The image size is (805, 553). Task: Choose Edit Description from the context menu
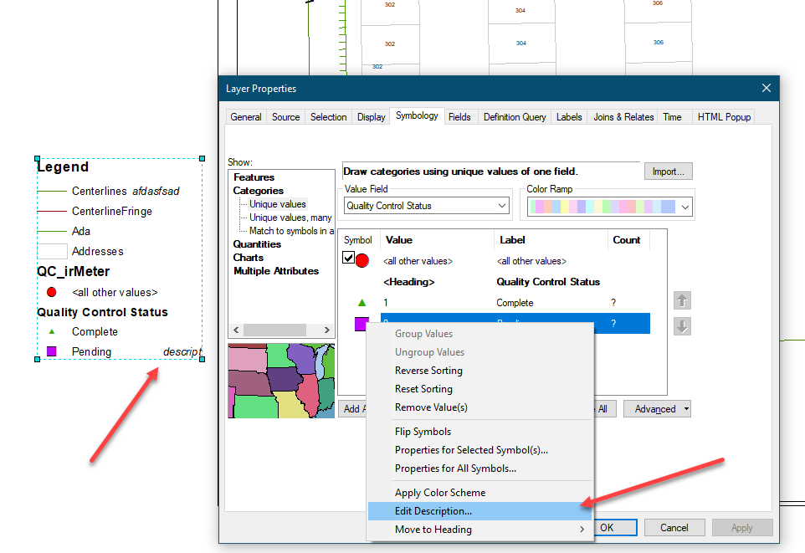[x=433, y=511]
